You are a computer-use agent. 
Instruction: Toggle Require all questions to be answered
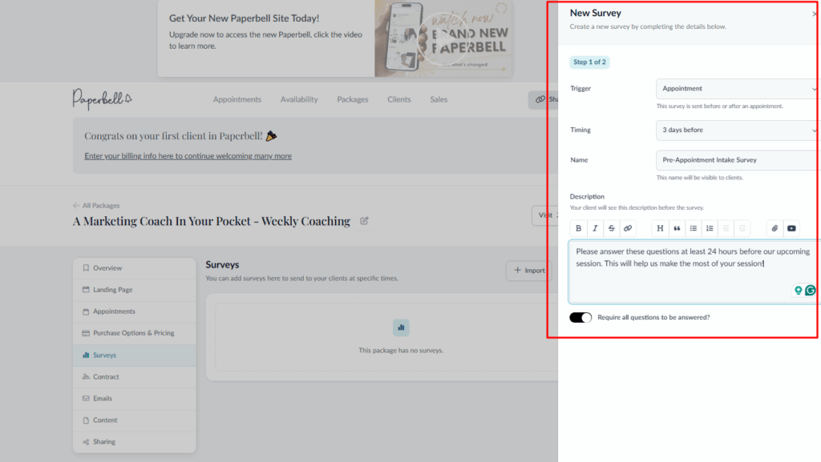(x=580, y=317)
